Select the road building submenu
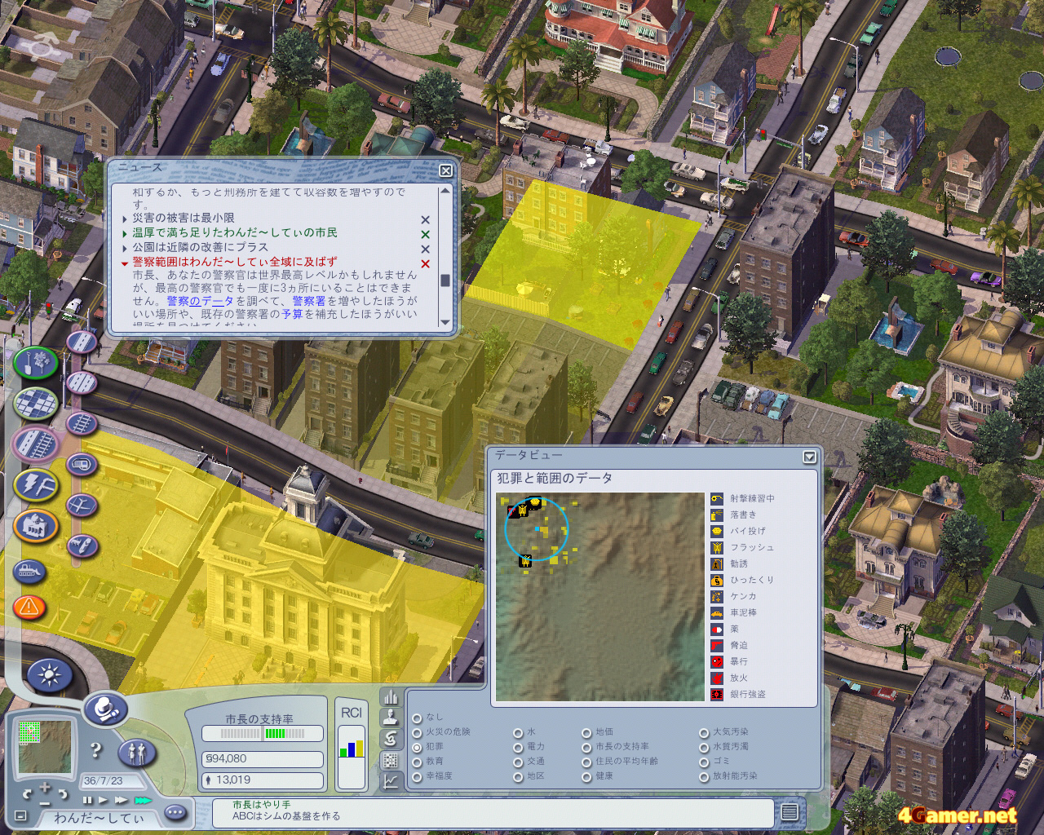The width and height of the screenshot is (1044, 835). pyautogui.click(x=82, y=342)
